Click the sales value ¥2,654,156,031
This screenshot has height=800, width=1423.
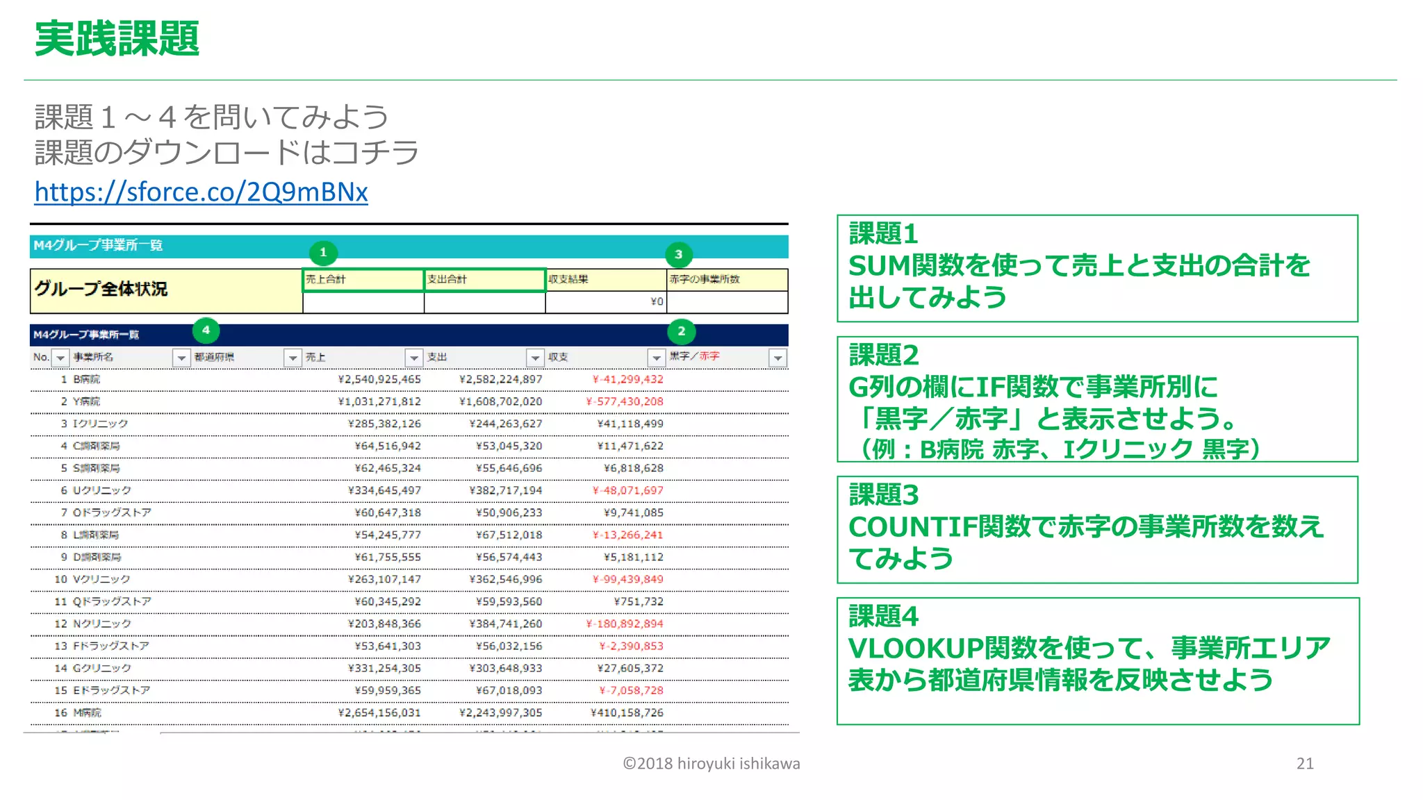pos(379,712)
